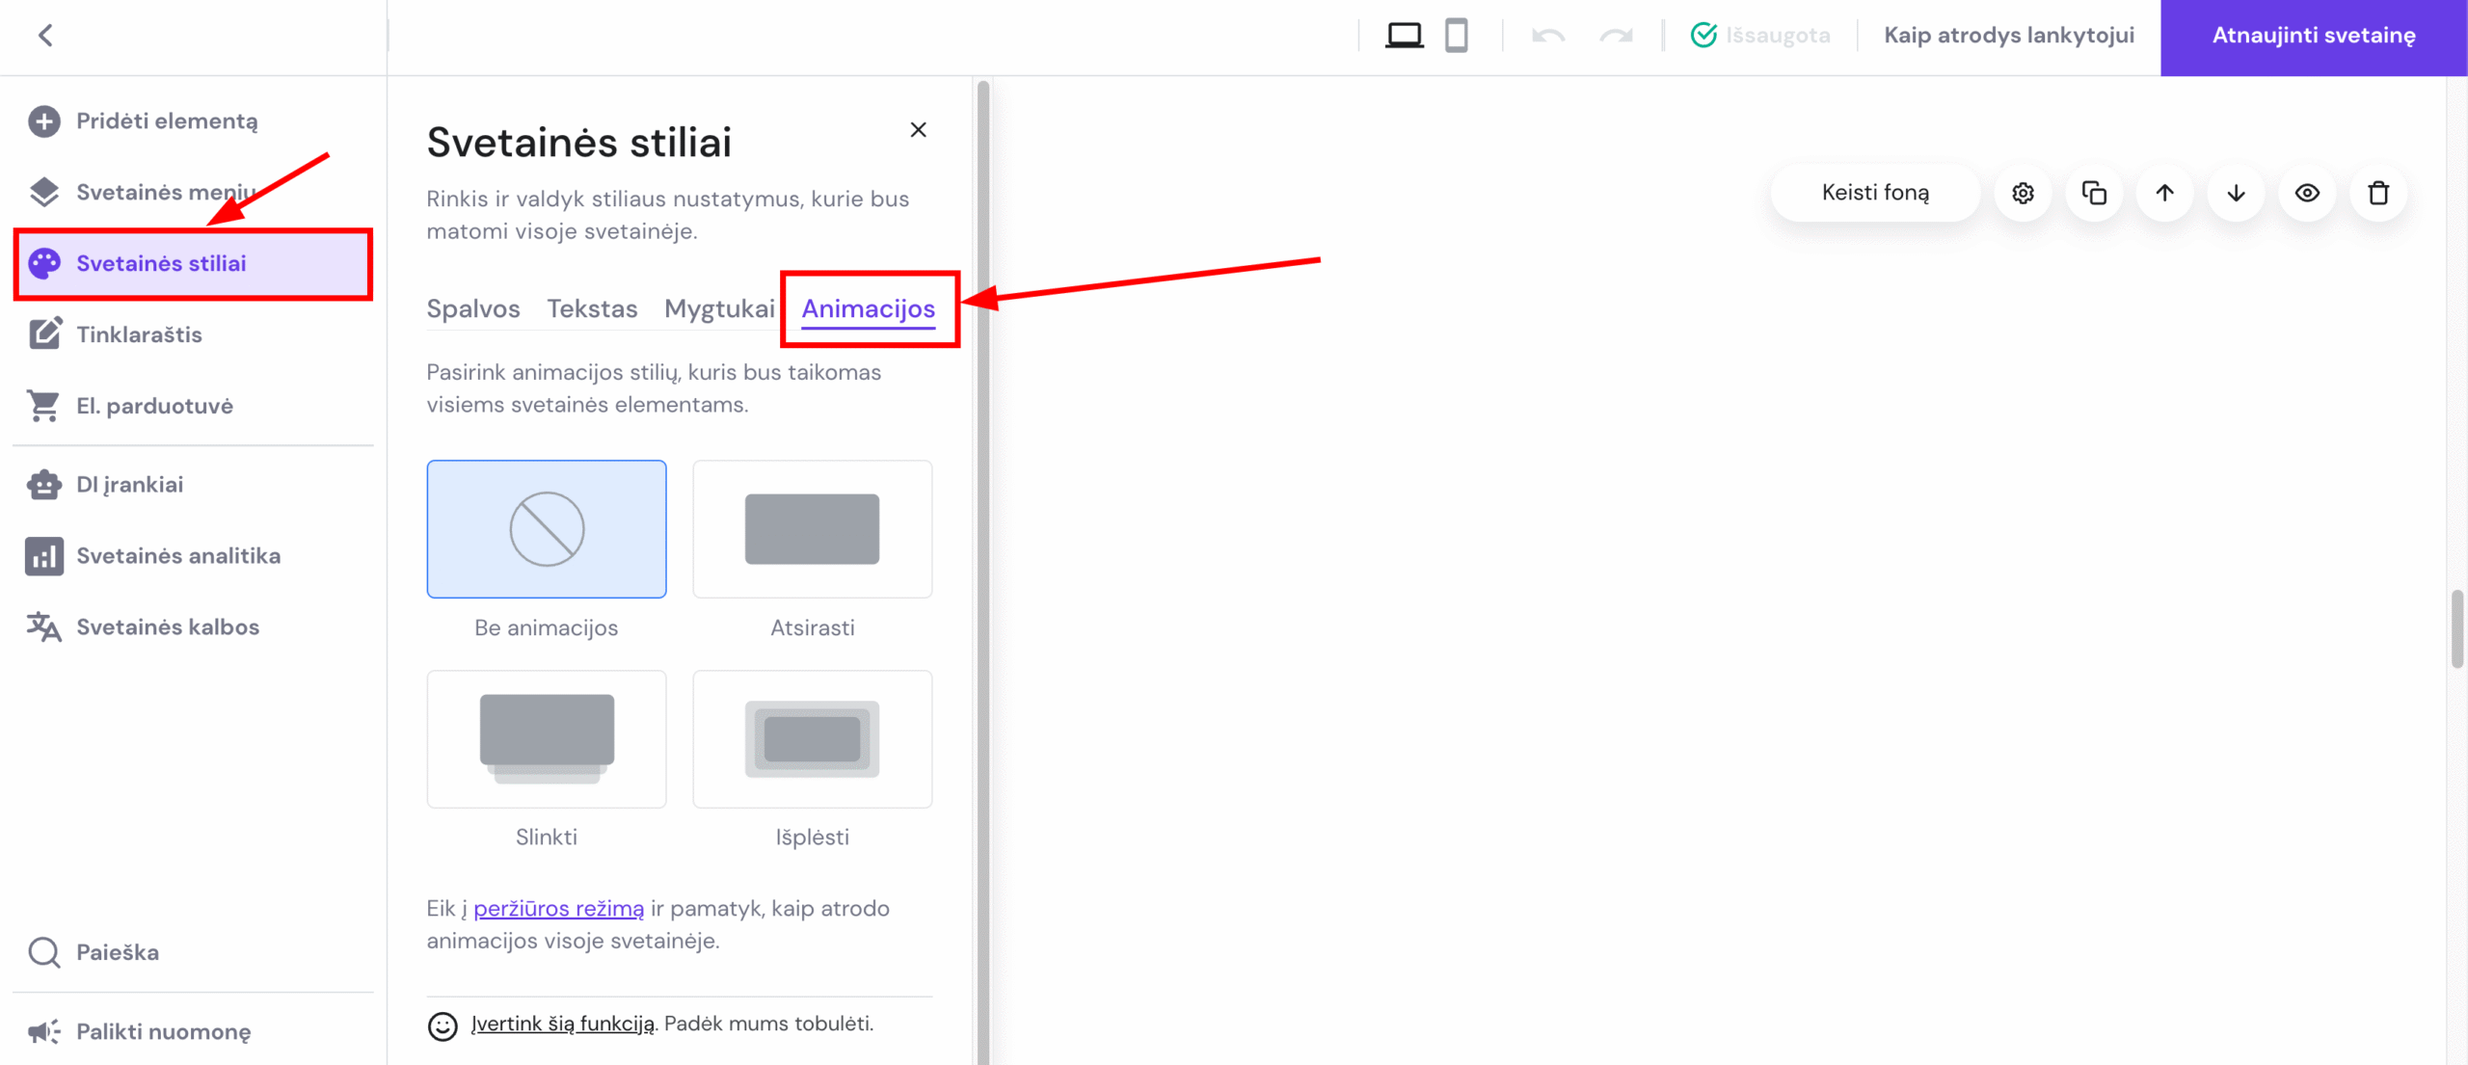Screen dimensions: 2468x1065
Task: Click the Keisti foną button
Action: (x=1874, y=193)
